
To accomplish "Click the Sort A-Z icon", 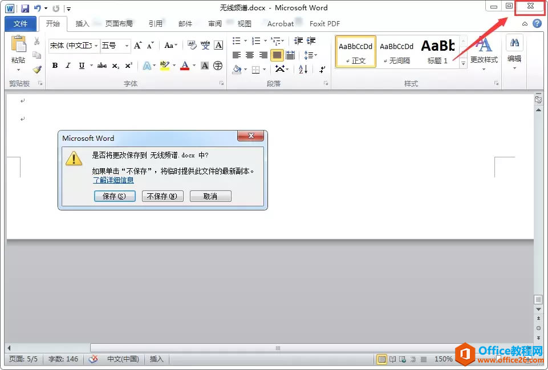I will pos(303,69).
